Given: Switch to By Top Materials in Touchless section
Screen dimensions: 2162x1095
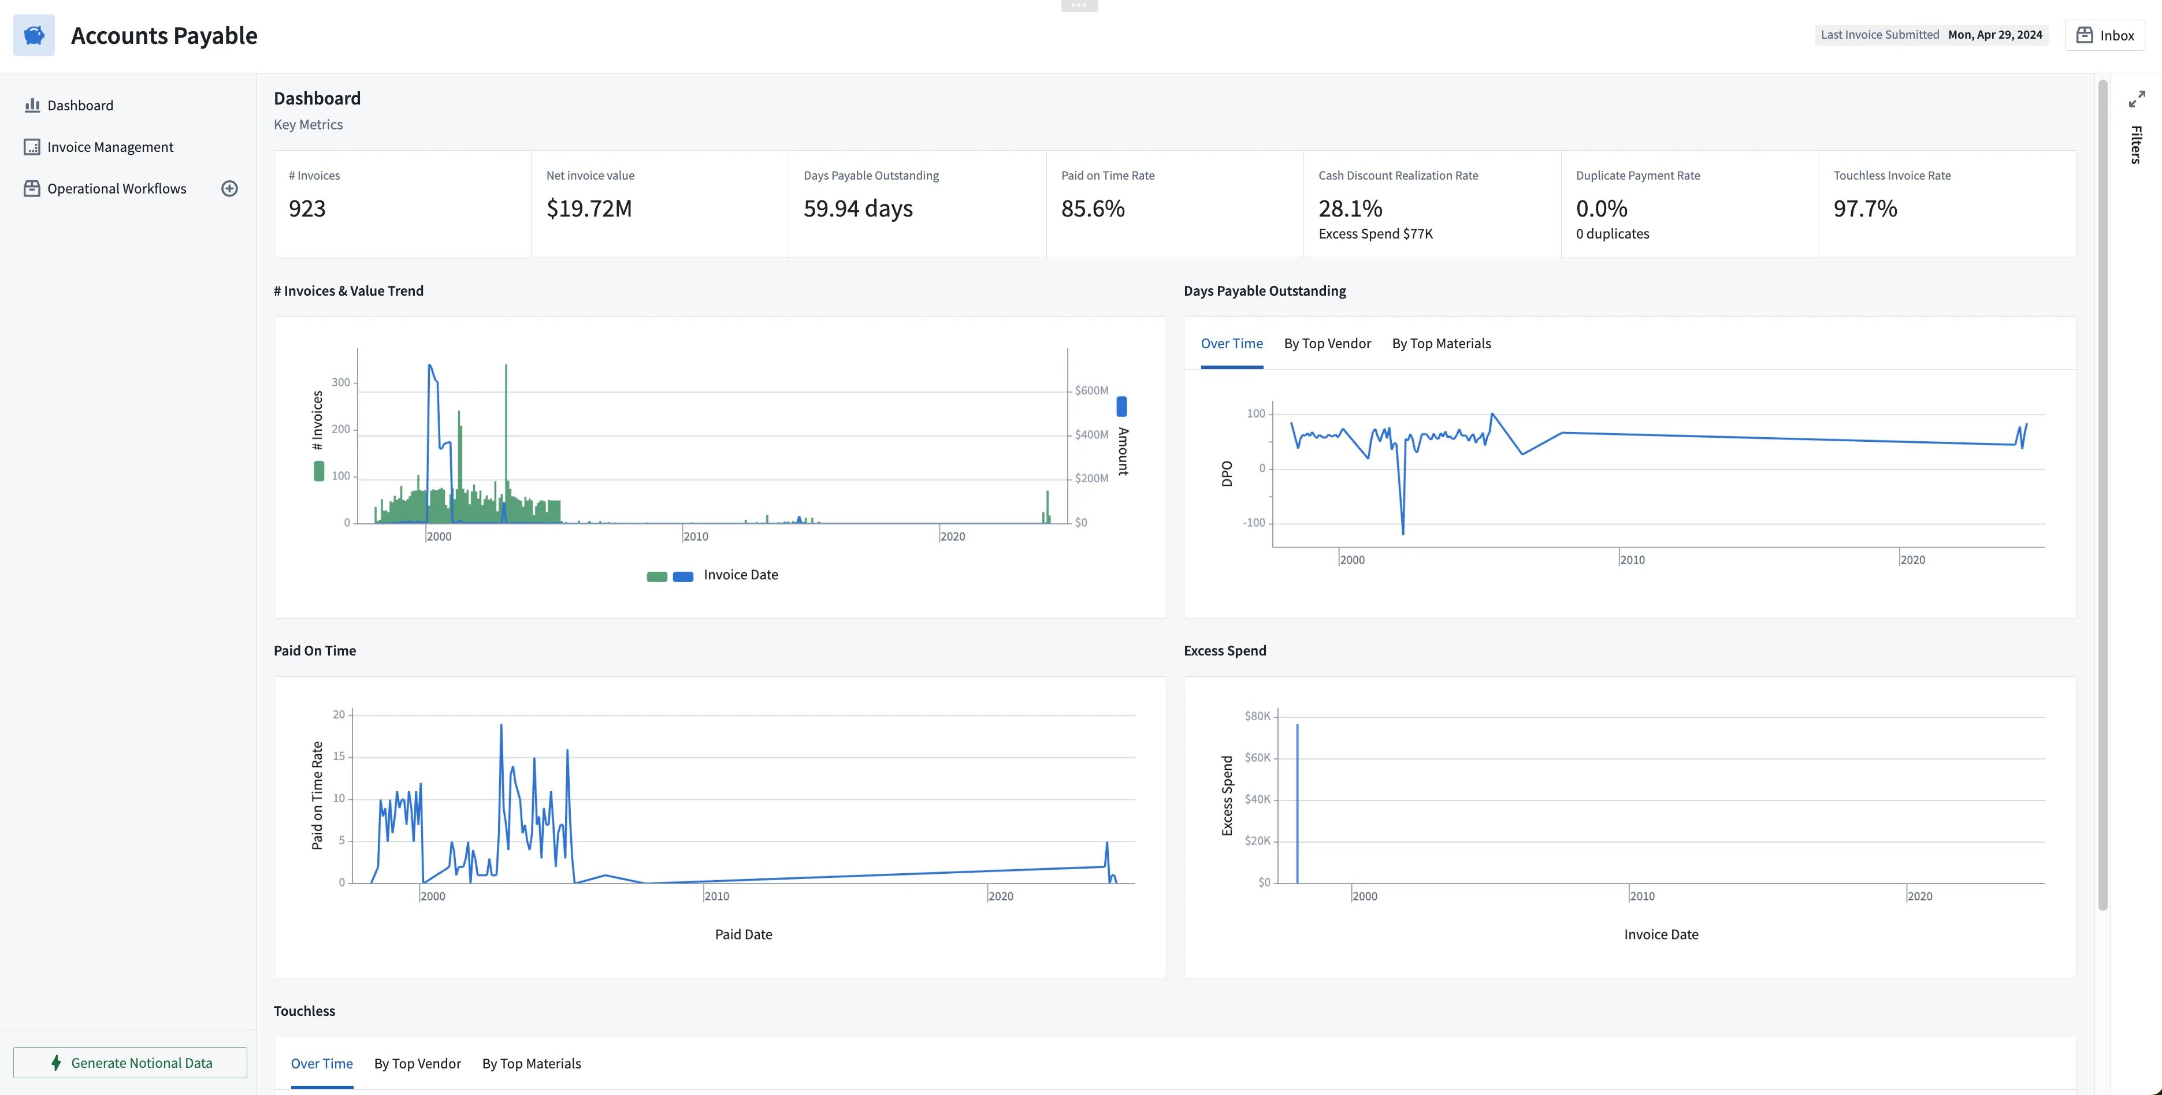Looking at the screenshot, I should [x=532, y=1063].
